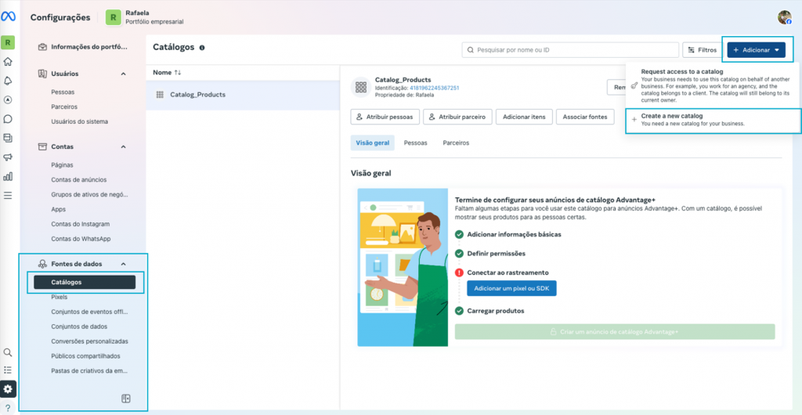Click the Meta logo icon
The width and height of the screenshot is (802, 415).
(8, 16)
